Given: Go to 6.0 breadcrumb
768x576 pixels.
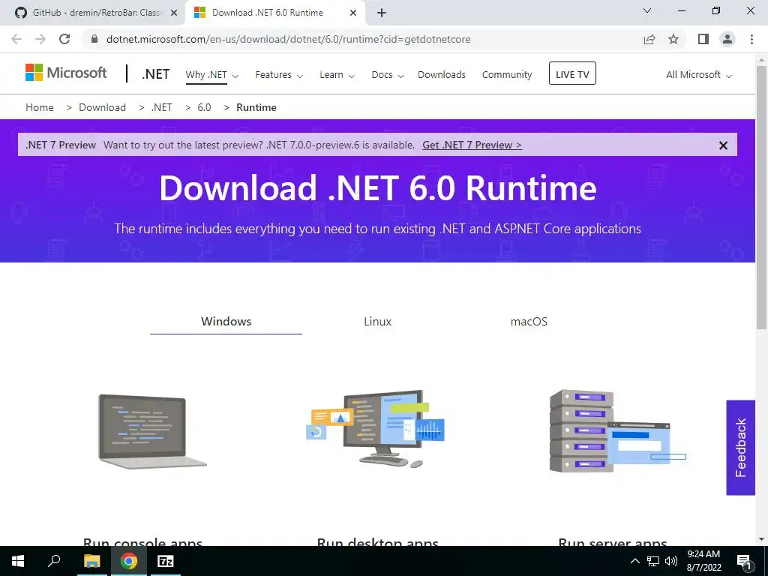Looking at the screenshot, I should [x=204, y=107].
